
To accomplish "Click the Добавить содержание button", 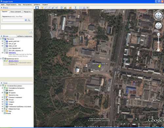I will 25,36.
